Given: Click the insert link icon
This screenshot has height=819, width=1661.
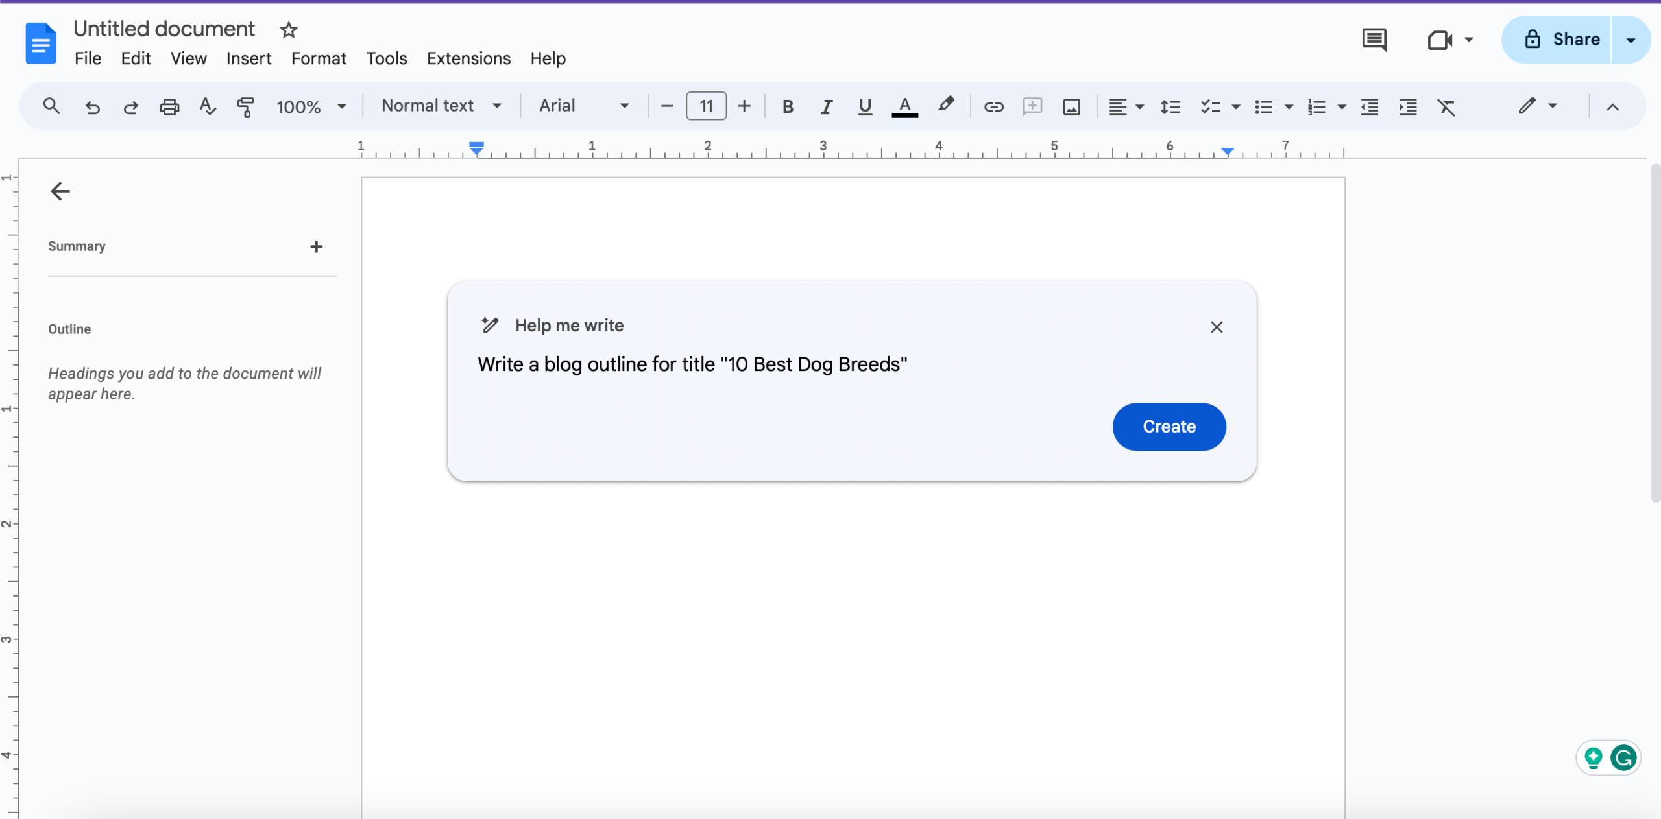Looking at the screenshot, I should (x=993, y=106).
